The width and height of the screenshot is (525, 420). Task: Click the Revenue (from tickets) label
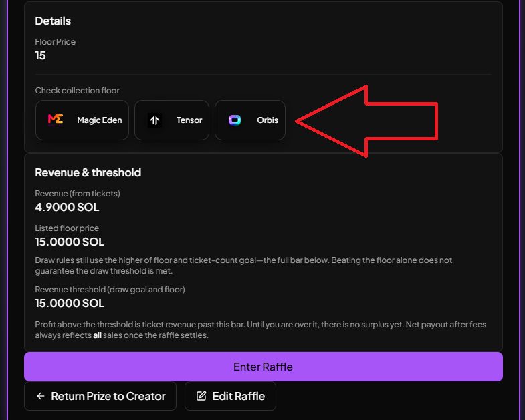coord(78,194)
